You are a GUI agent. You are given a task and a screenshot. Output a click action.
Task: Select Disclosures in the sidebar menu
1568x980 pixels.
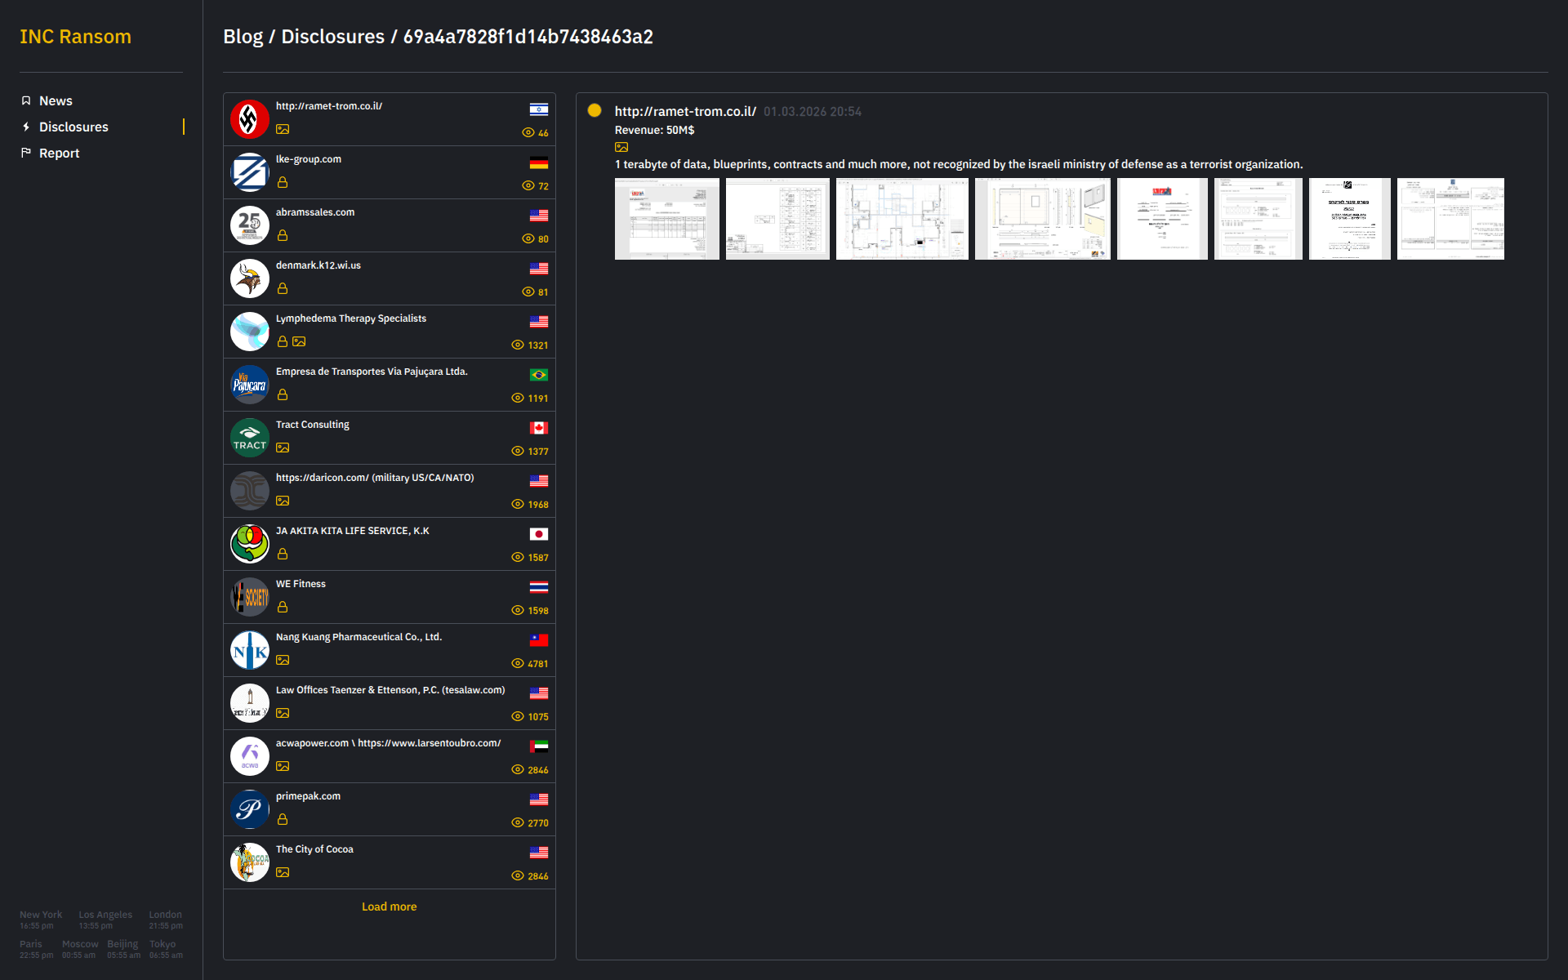coord(73,127)
